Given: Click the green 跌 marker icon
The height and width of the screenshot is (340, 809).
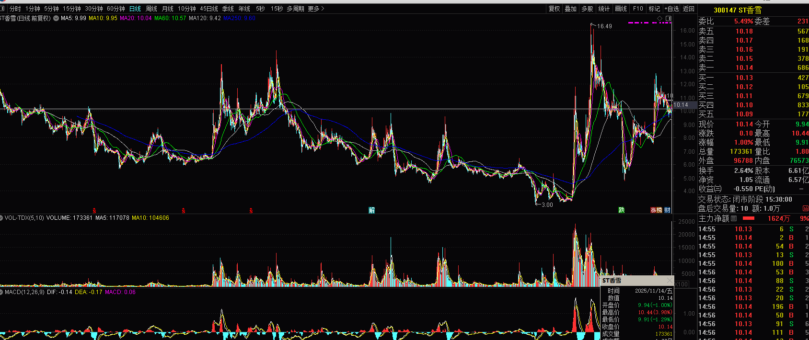Looking at the screenshot, I should coord(622,210).
